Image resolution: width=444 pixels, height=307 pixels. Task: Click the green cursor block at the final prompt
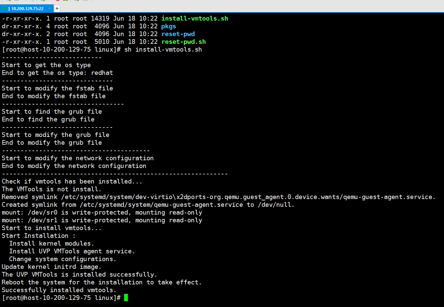coord(126,298)
